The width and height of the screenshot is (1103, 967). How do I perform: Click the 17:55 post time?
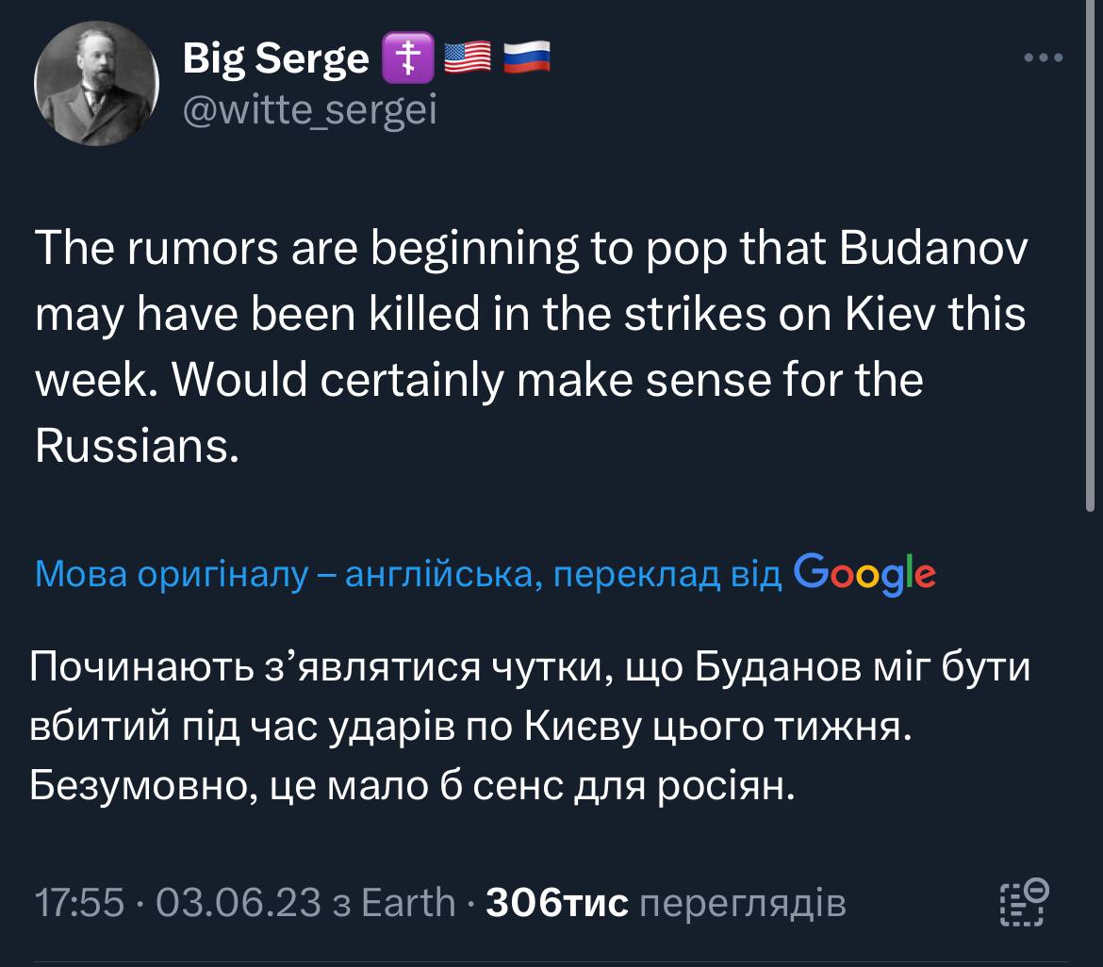[79, 904]
